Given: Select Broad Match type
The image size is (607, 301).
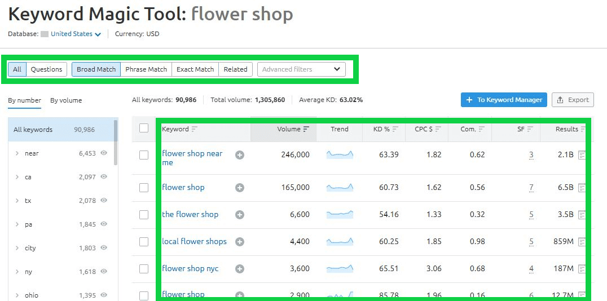Looking at the screenshot, I should (x=96, y=69).
